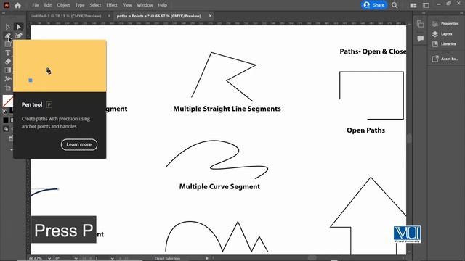Click the black color mode swatch
465x261 pixels.
point(6,120)
